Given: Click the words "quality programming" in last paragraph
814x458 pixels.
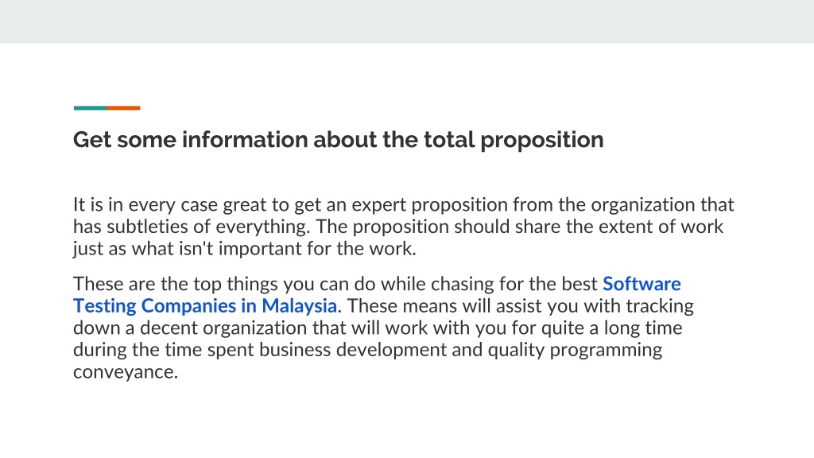Looking at the screenshot, I should 575,351.
